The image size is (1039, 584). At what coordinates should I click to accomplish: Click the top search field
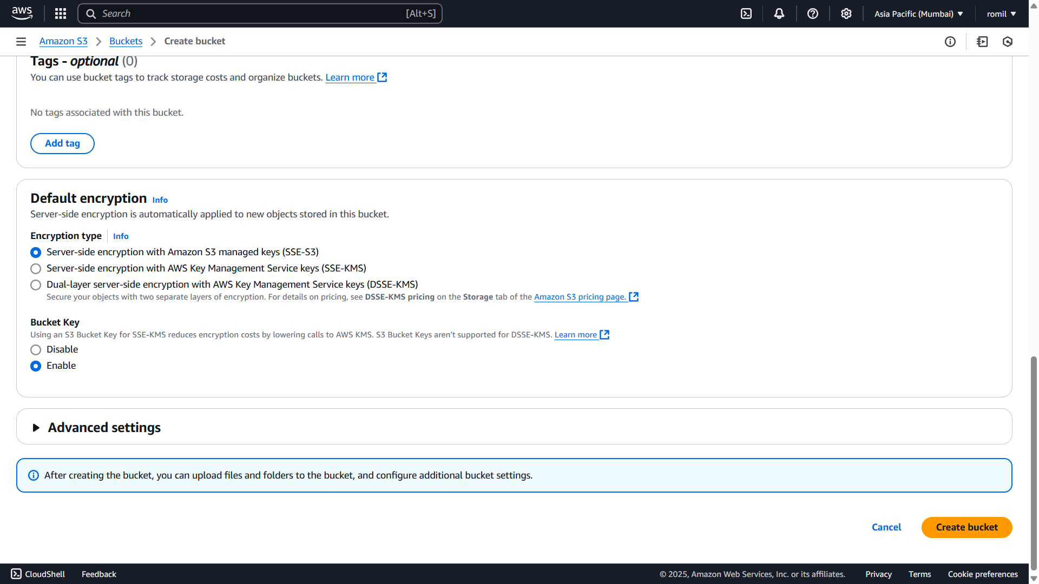click(x=260, y=14)
